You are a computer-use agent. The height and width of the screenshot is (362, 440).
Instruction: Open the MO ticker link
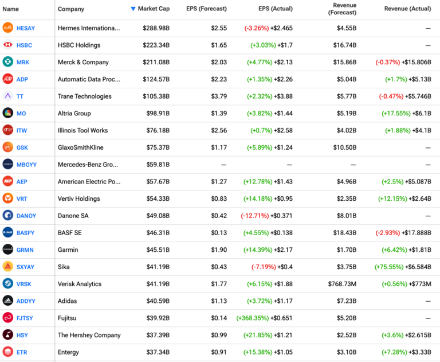(21, 114)
